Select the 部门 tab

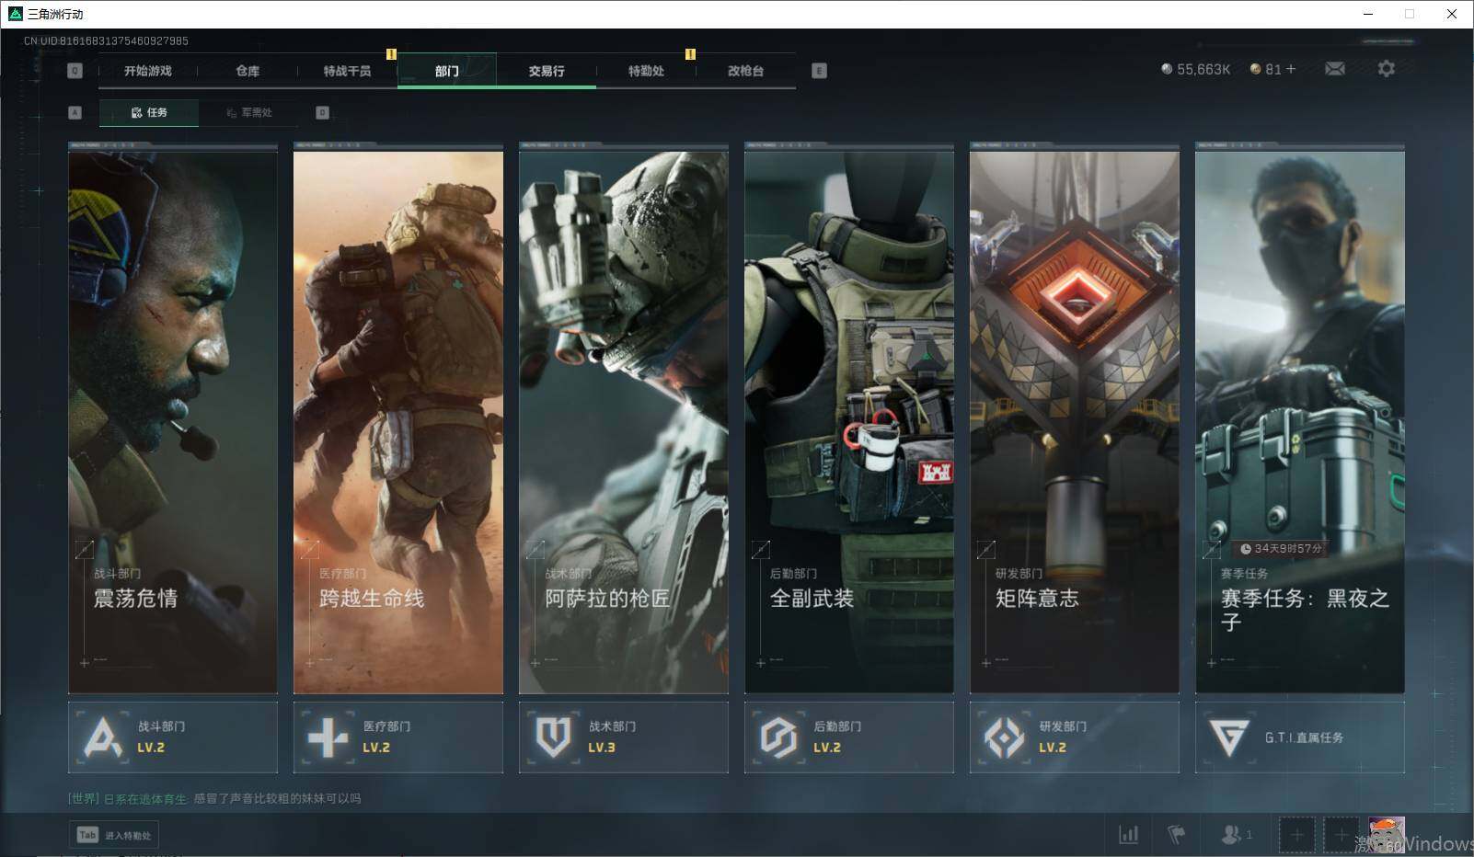coord(447,71)
